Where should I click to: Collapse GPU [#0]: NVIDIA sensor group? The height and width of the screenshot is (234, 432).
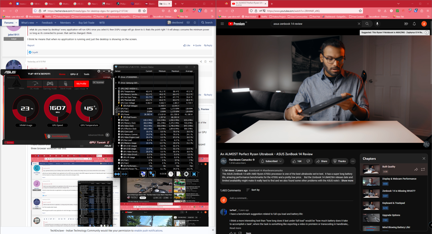coord(116,88)
